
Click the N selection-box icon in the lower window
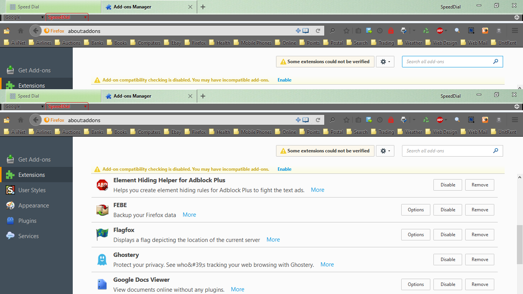click(471, 120)
